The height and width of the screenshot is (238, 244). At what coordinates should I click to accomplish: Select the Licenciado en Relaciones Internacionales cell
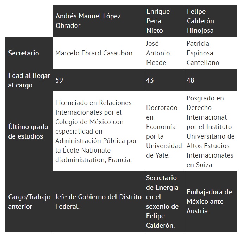pos(98,131)
